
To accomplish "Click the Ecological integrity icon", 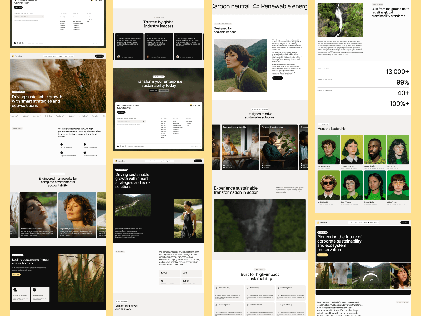I will point(62,144).
